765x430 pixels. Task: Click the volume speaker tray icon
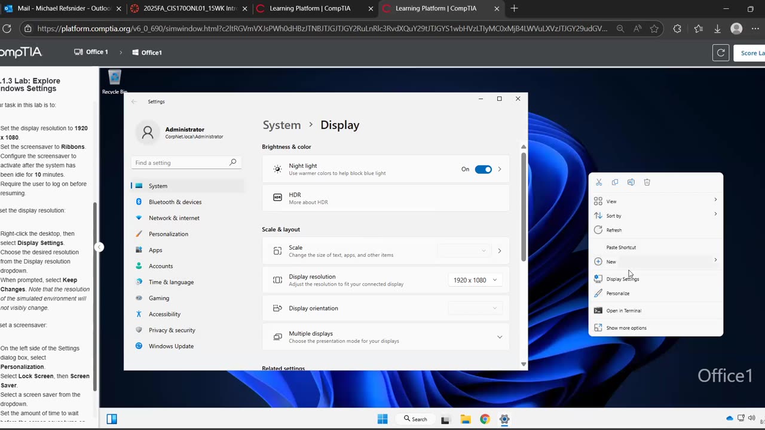752,418
